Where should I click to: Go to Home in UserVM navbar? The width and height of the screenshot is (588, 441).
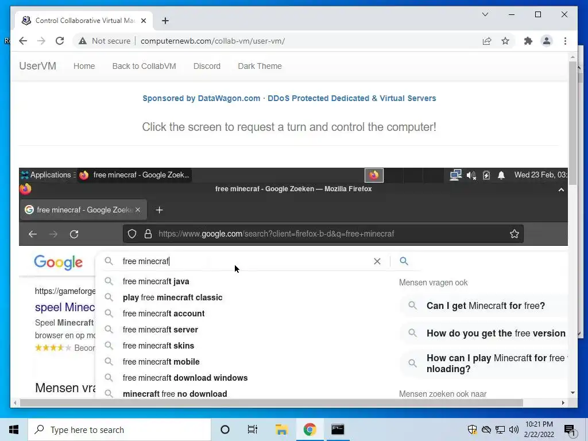coord(84,66)
